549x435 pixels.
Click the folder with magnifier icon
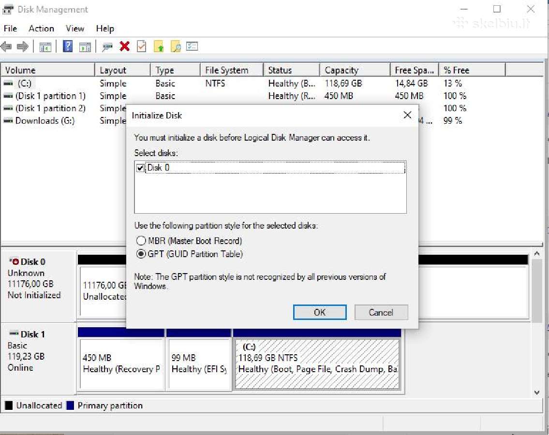click(176, 46)
